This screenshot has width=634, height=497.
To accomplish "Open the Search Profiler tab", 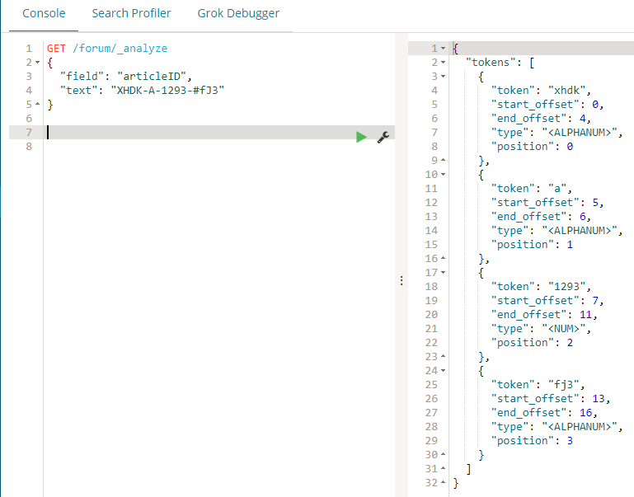I will [x=131, y=13].
